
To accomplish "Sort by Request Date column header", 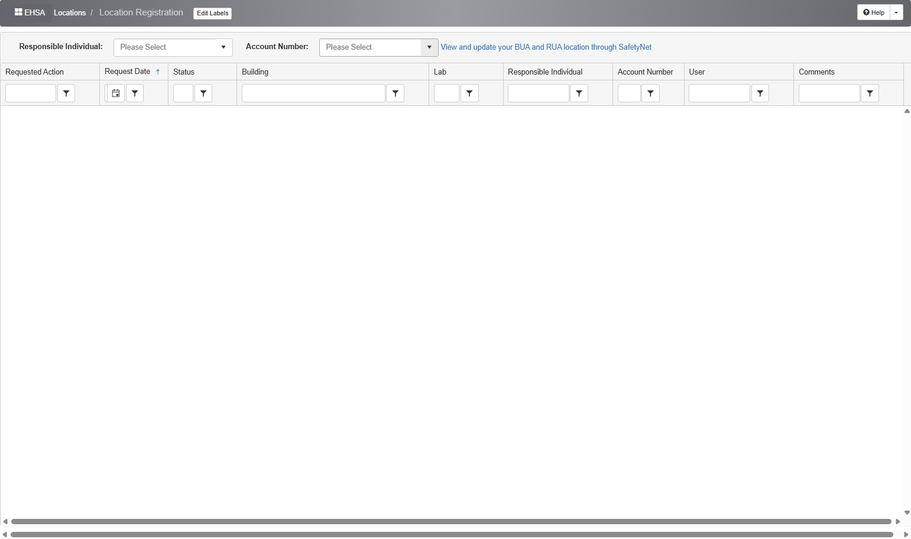I will tap(128, 72).
